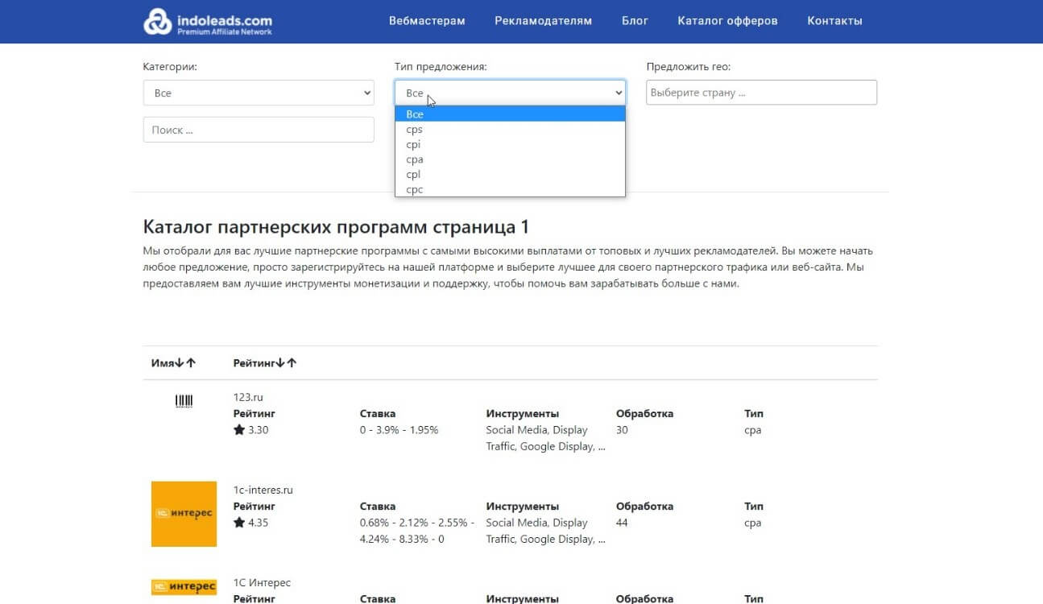Open Каталог офферов in the navigation
The image size is (1043, 604).
point(728,21)
